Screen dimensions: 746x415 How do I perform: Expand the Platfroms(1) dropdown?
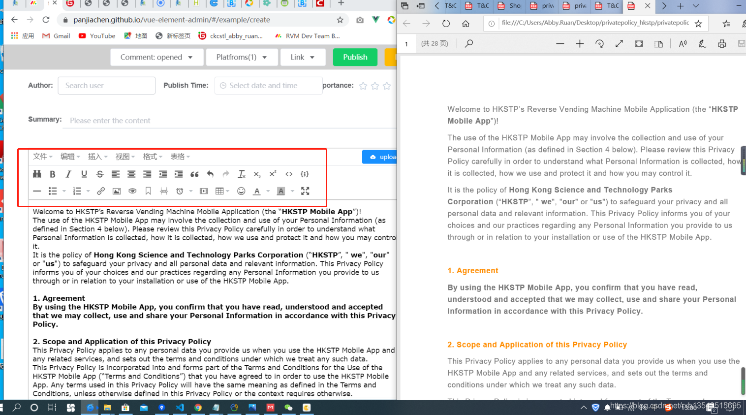pyautogui.click(x=241, y=57)
